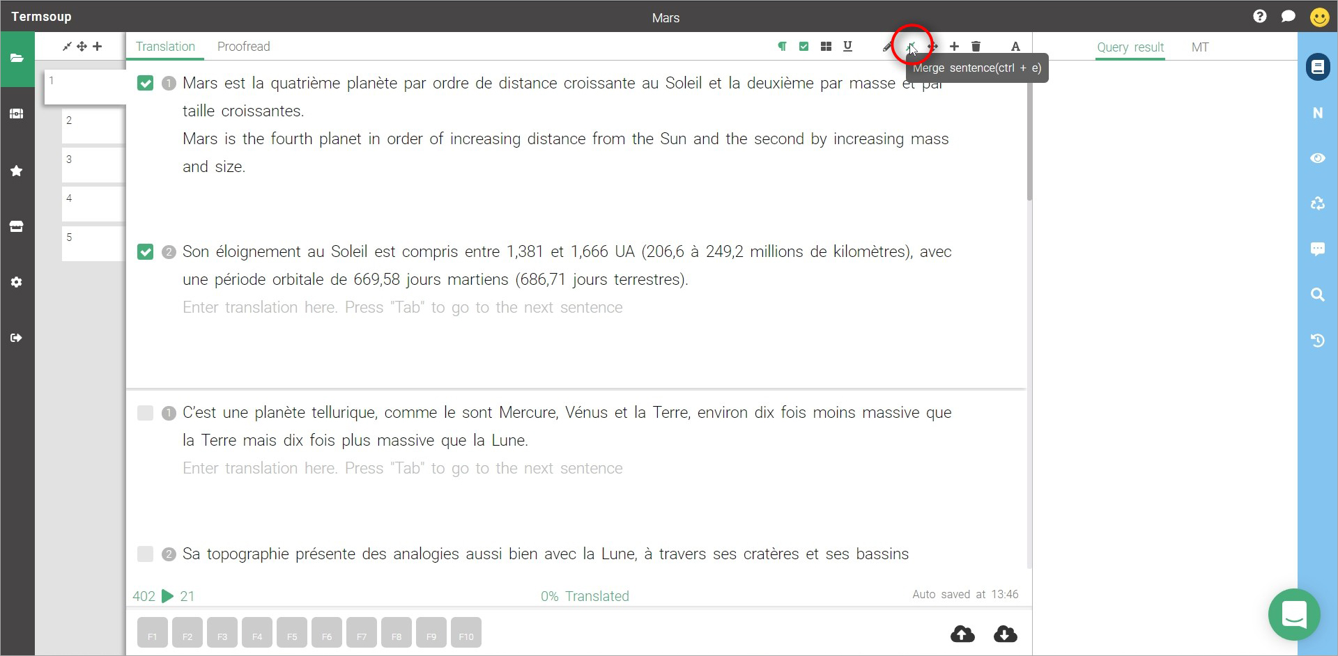Click the font A icon in toolbar

1015,47
